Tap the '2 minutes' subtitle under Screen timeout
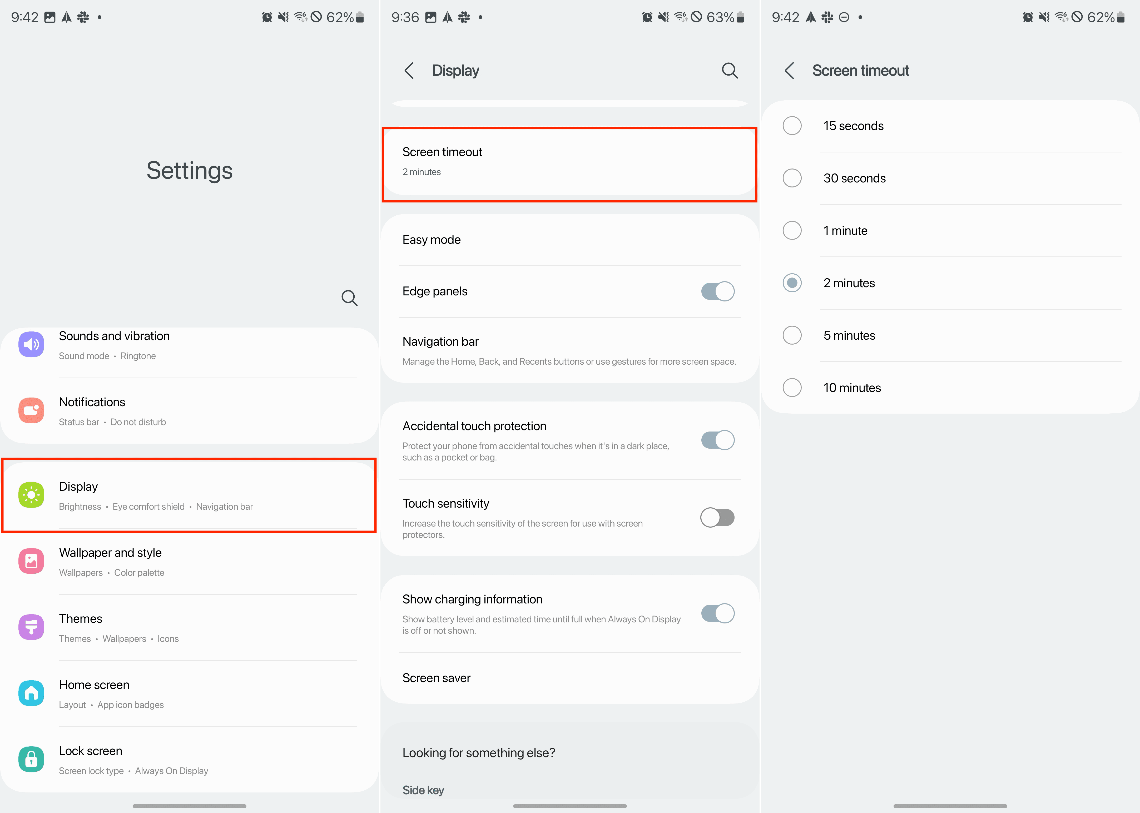This screenshot has height=813, width=1140. [422, 172]
